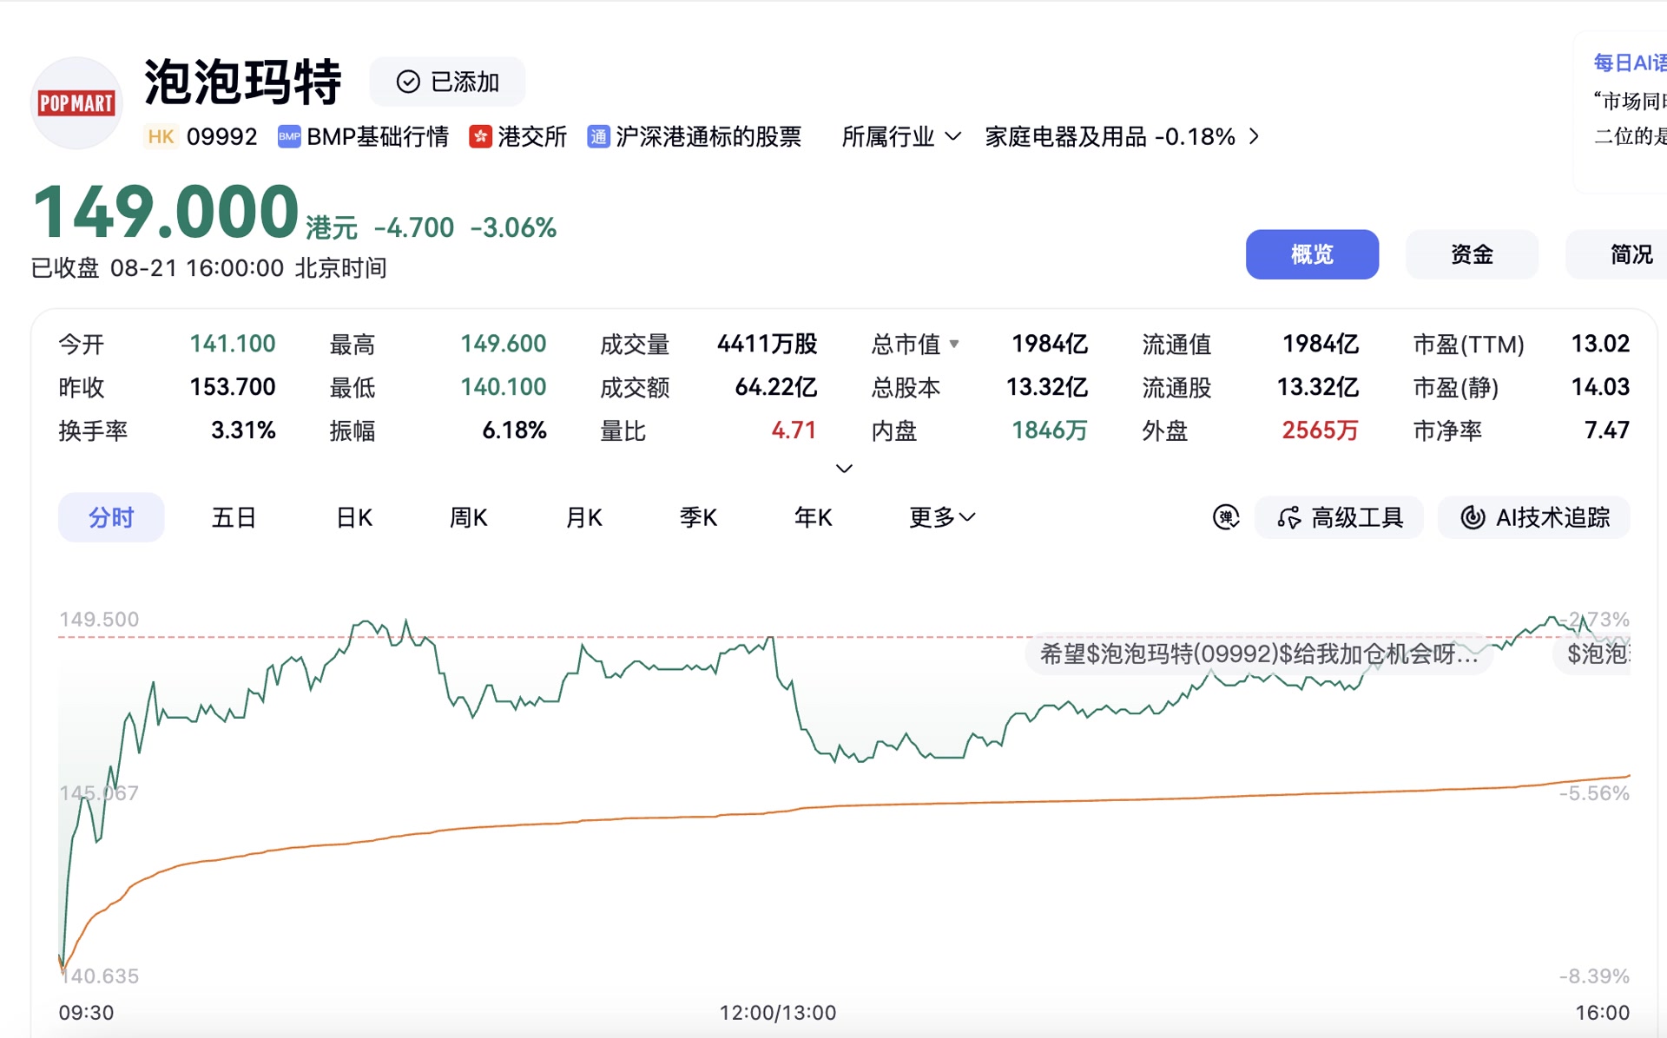Click the current price 149.000
The height and width of the screenshot is (1038, 1667).
click(x=166, y=212)
